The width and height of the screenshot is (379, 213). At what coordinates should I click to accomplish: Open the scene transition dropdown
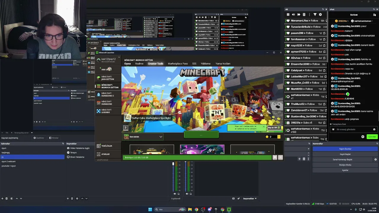coord(309,149)
